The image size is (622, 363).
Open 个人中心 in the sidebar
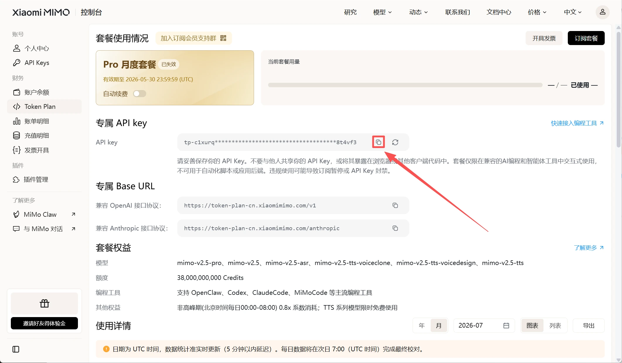coord(44,48)
